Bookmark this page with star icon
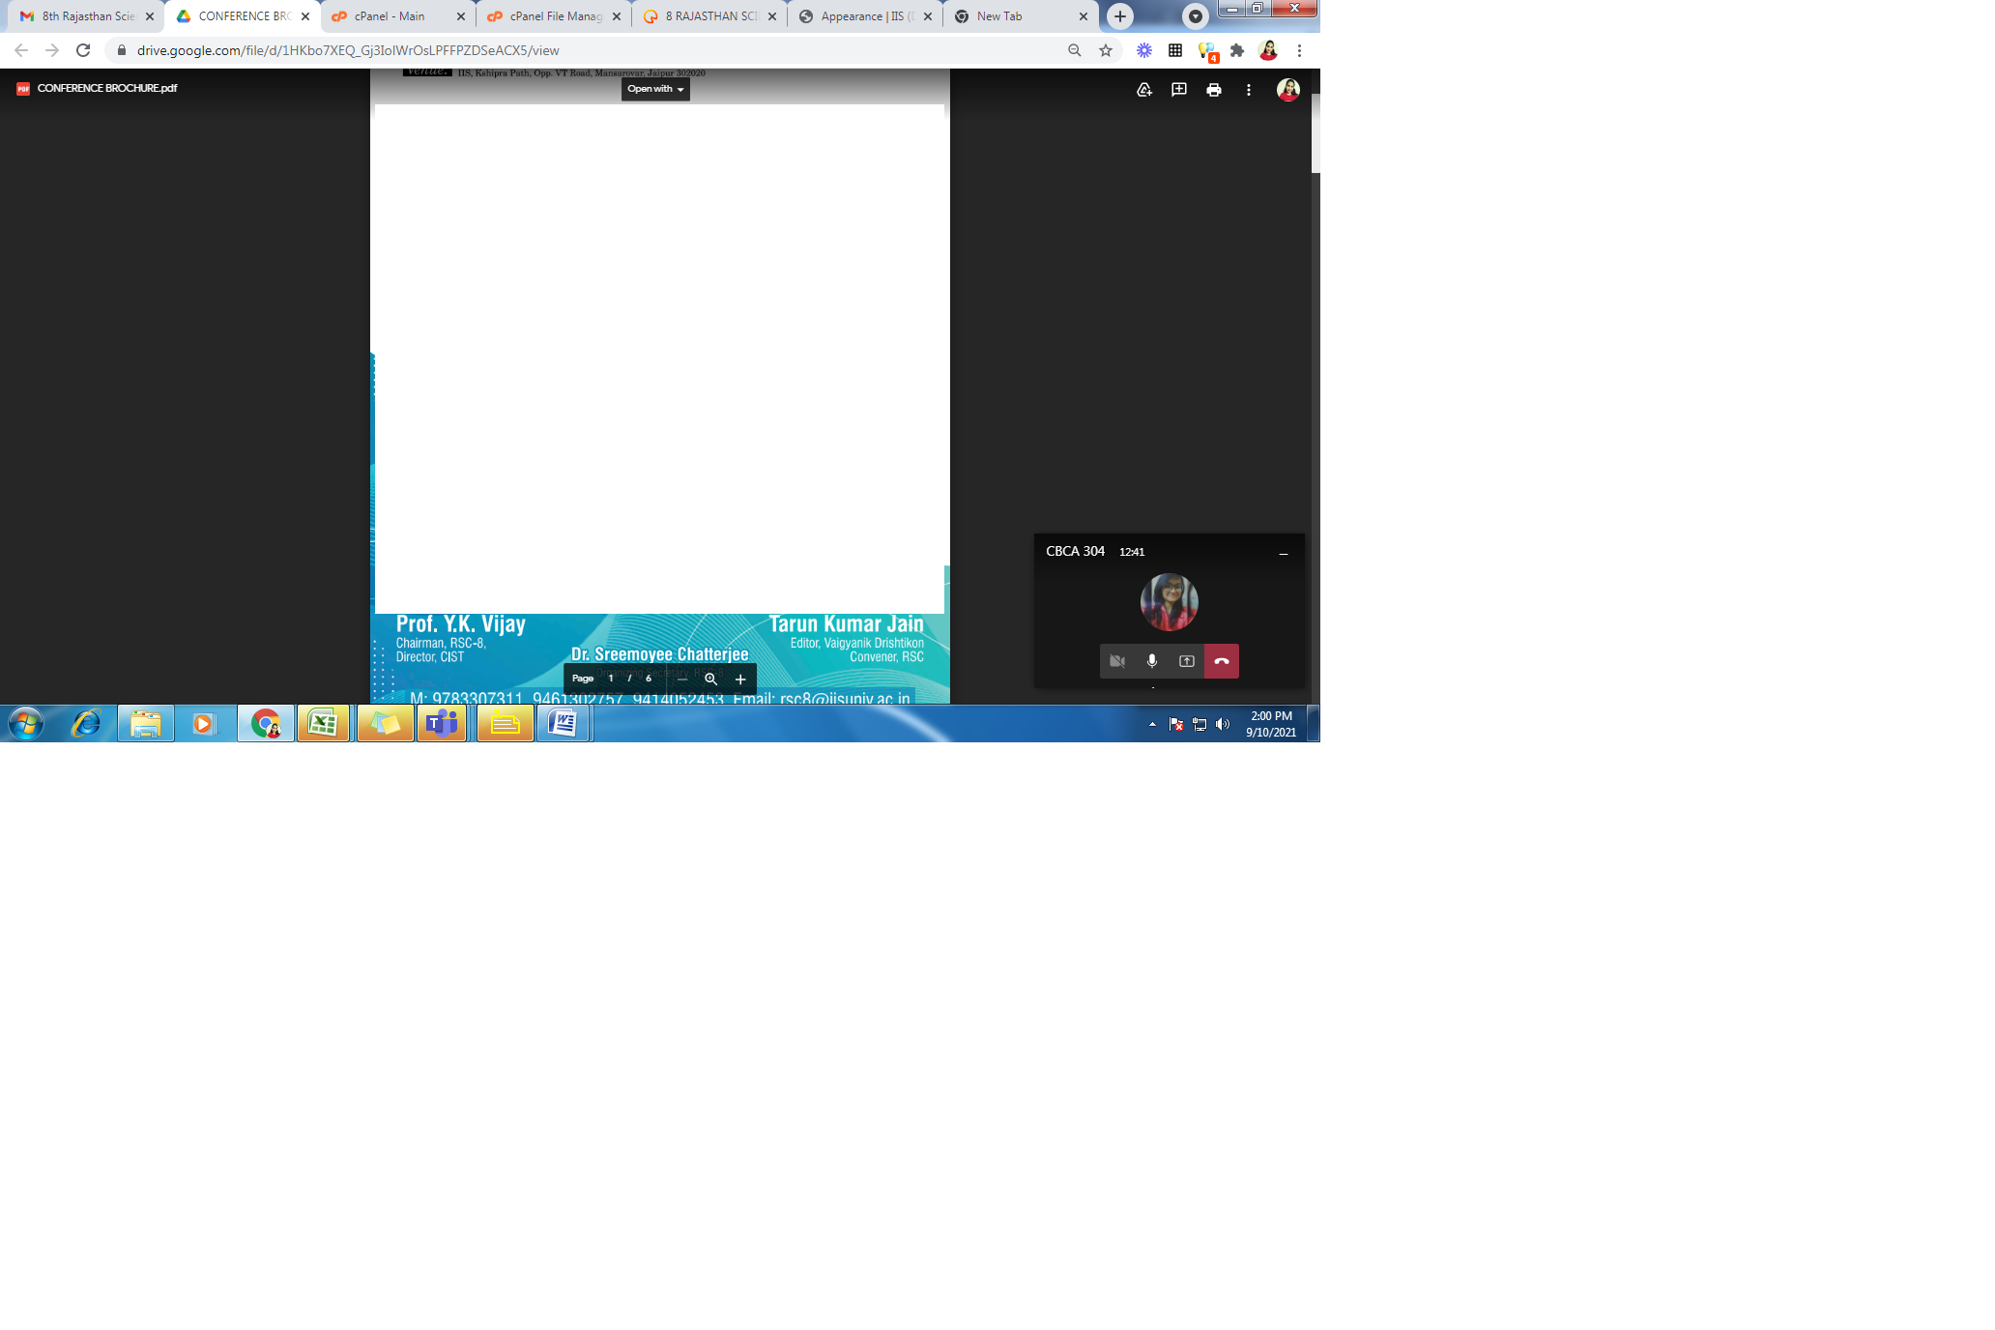1995x1330 pixels. coord(1105,50)
